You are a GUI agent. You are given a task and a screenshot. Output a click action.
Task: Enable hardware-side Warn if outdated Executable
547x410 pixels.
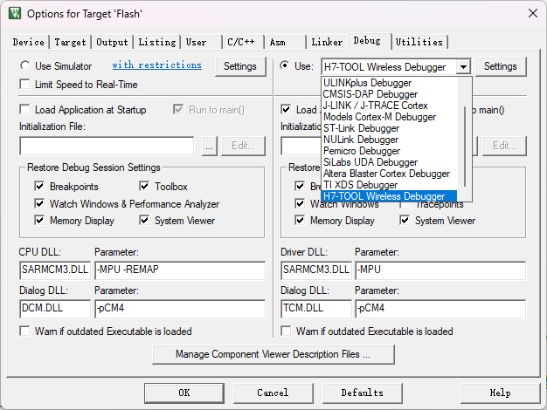pyautogui.click(x=286, y=331)
